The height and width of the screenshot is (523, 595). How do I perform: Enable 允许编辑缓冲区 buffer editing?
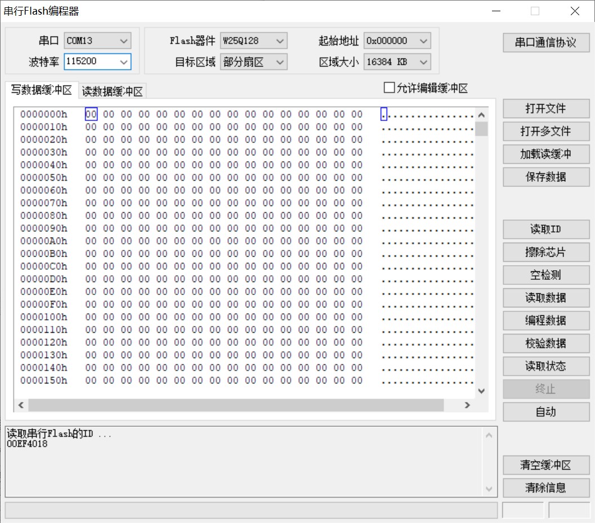click(388, 87)
